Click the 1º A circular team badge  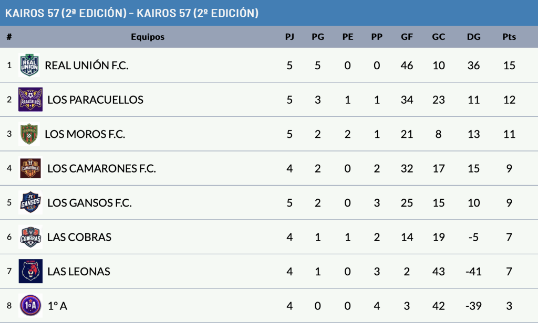(30, 306)
